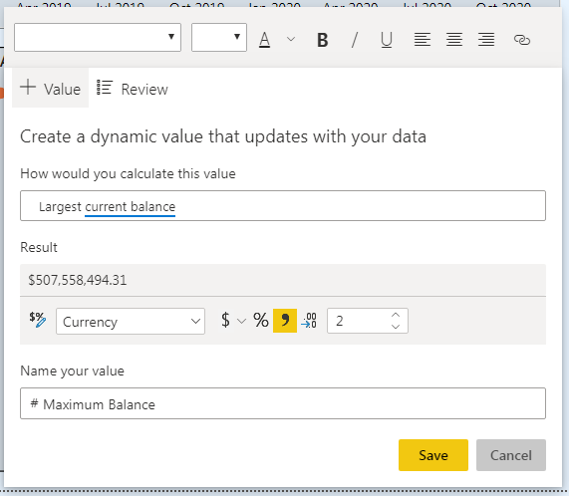
Task: Switch to the Review tab
Action: [x=133, y=89]
